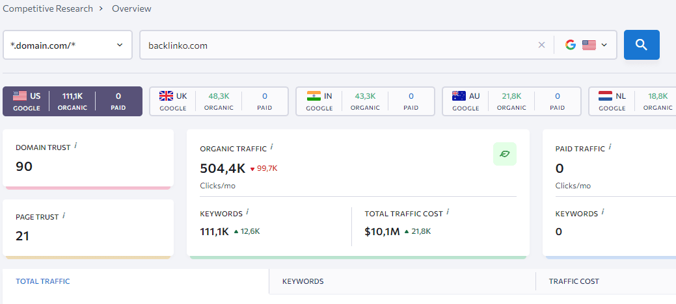Click the IN organic value 43,3K
This screenshot has width=676, height=304.
pyautogui.click(x=365, y=96)
